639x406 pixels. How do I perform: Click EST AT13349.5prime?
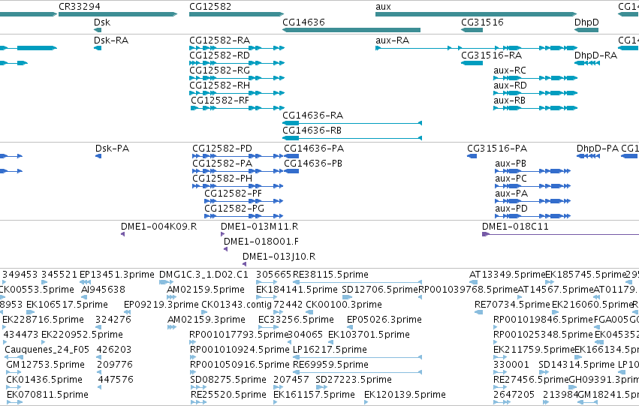508,275
